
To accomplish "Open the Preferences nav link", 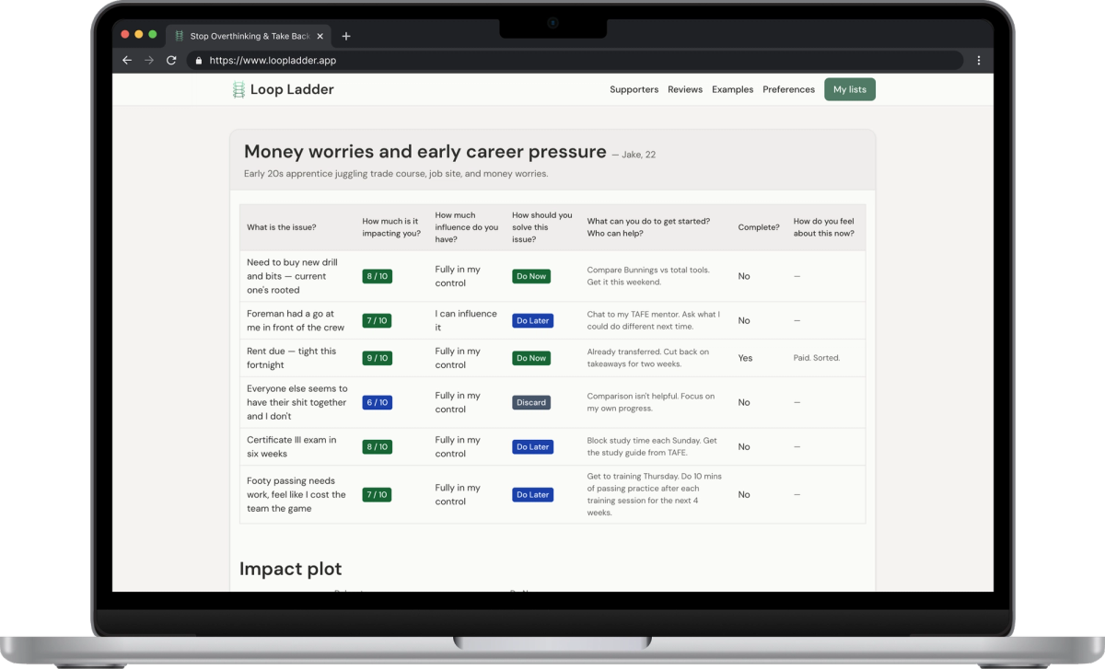I will click(x=788, y=89).
